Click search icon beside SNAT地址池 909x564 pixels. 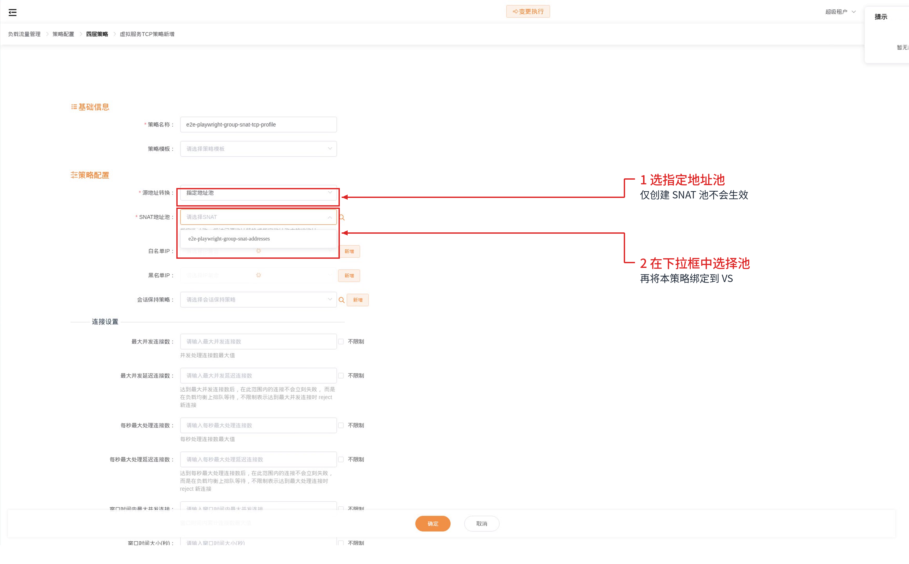click(x=341, y=218)
